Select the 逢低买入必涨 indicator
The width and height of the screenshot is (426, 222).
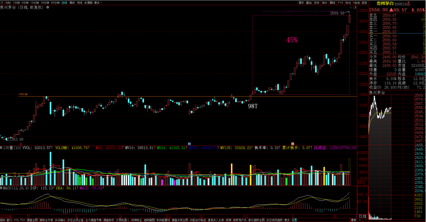[x=216, y=220]
